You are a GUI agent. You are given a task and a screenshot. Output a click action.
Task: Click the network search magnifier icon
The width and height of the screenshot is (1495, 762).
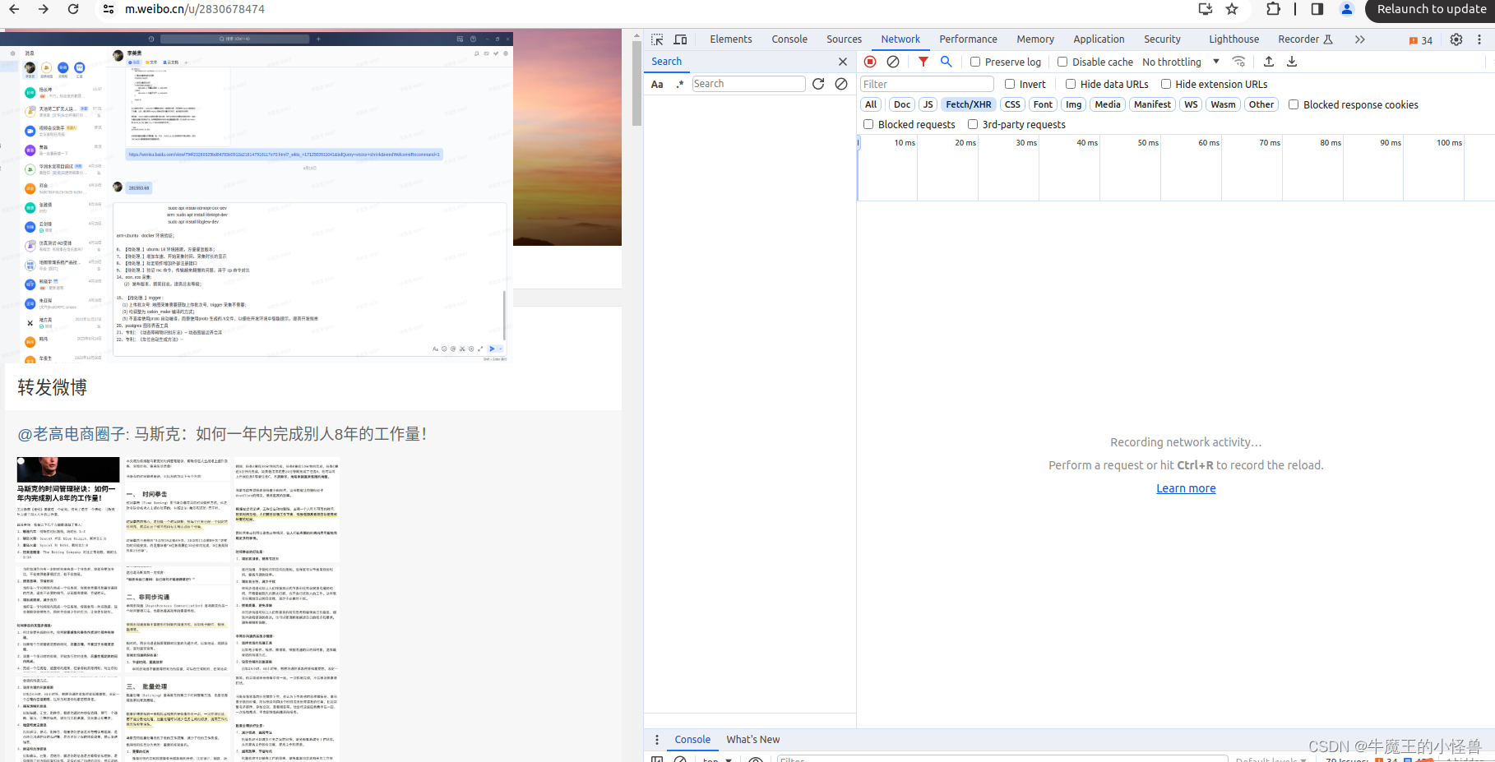(x=947, y=62)
